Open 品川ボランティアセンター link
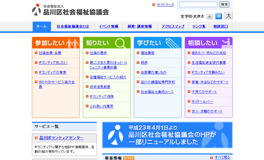Image resolution: width=264 pixels, height=160 pixels. (61, 138)
